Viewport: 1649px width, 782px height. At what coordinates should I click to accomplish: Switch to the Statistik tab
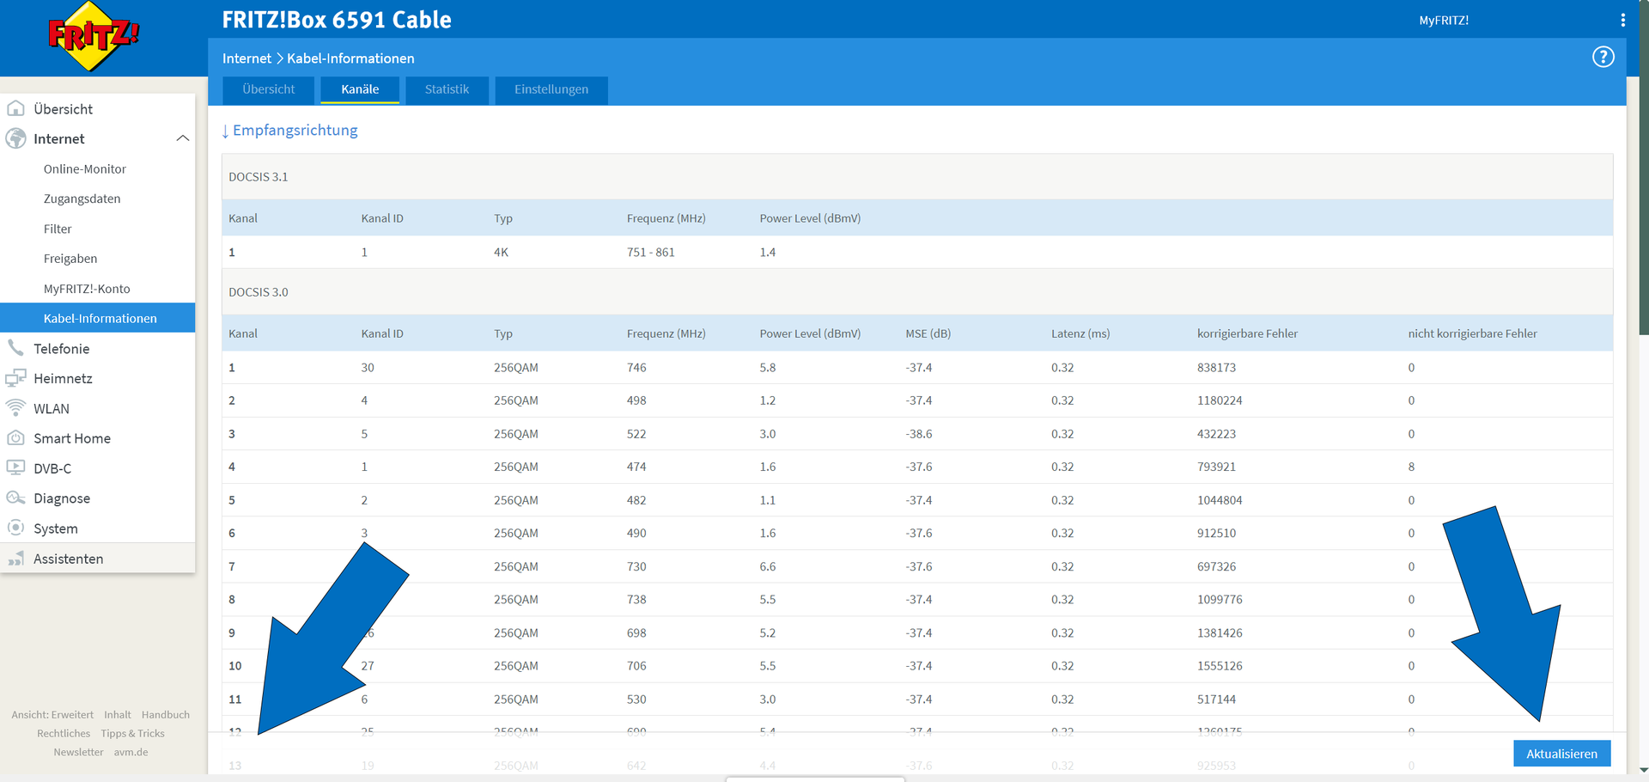pos(447,89)
